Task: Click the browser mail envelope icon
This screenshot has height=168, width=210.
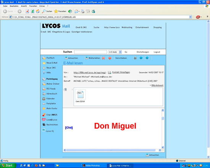Action: (x=76, y=11)
